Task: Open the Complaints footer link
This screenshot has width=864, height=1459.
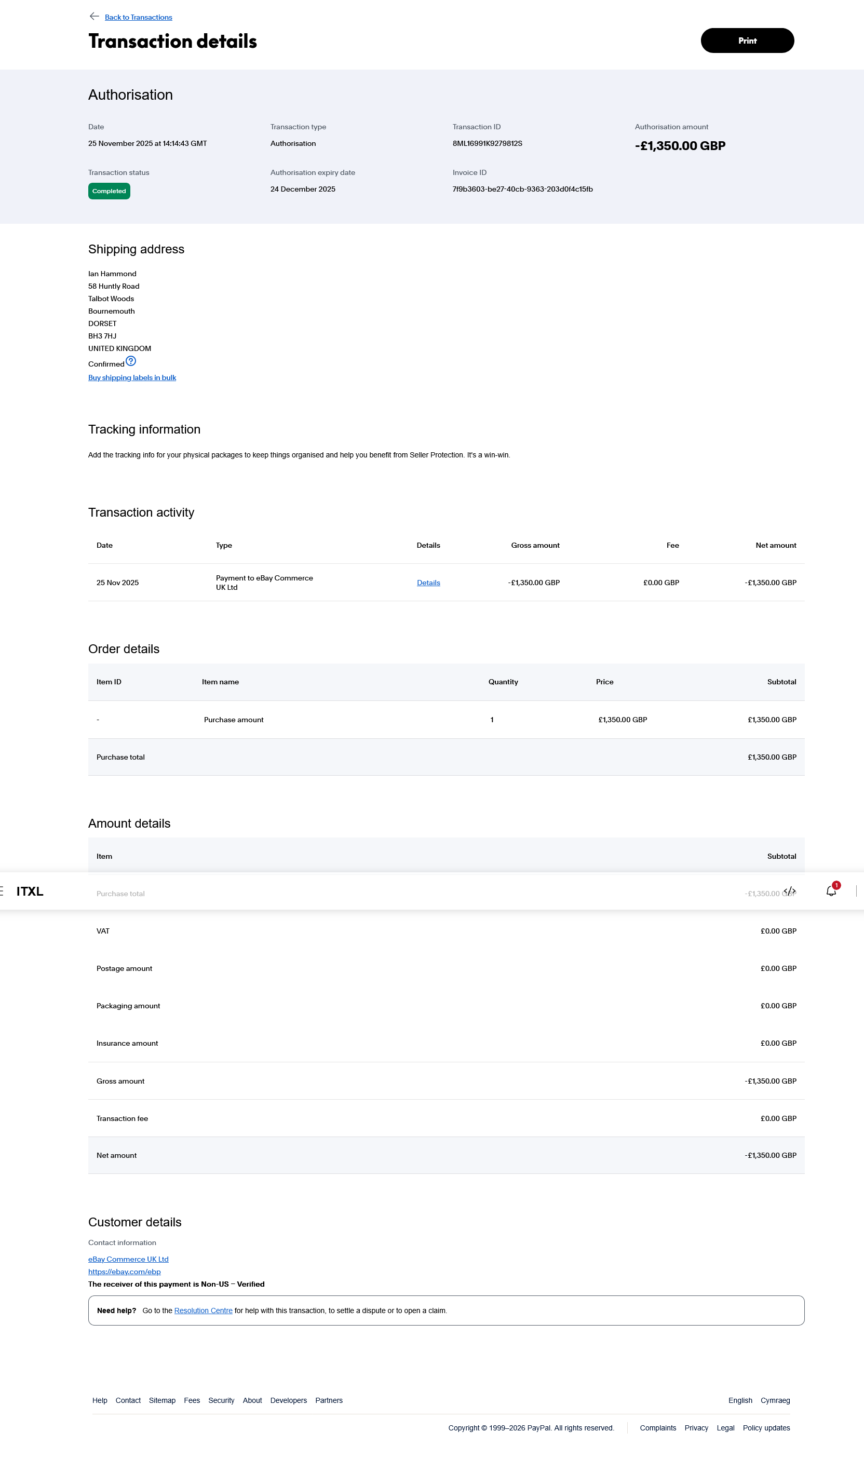Action: pos(658,1428)
